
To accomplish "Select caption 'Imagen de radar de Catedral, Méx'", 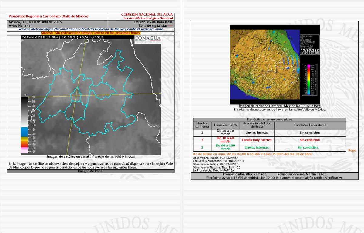I will tap(280, 106).
